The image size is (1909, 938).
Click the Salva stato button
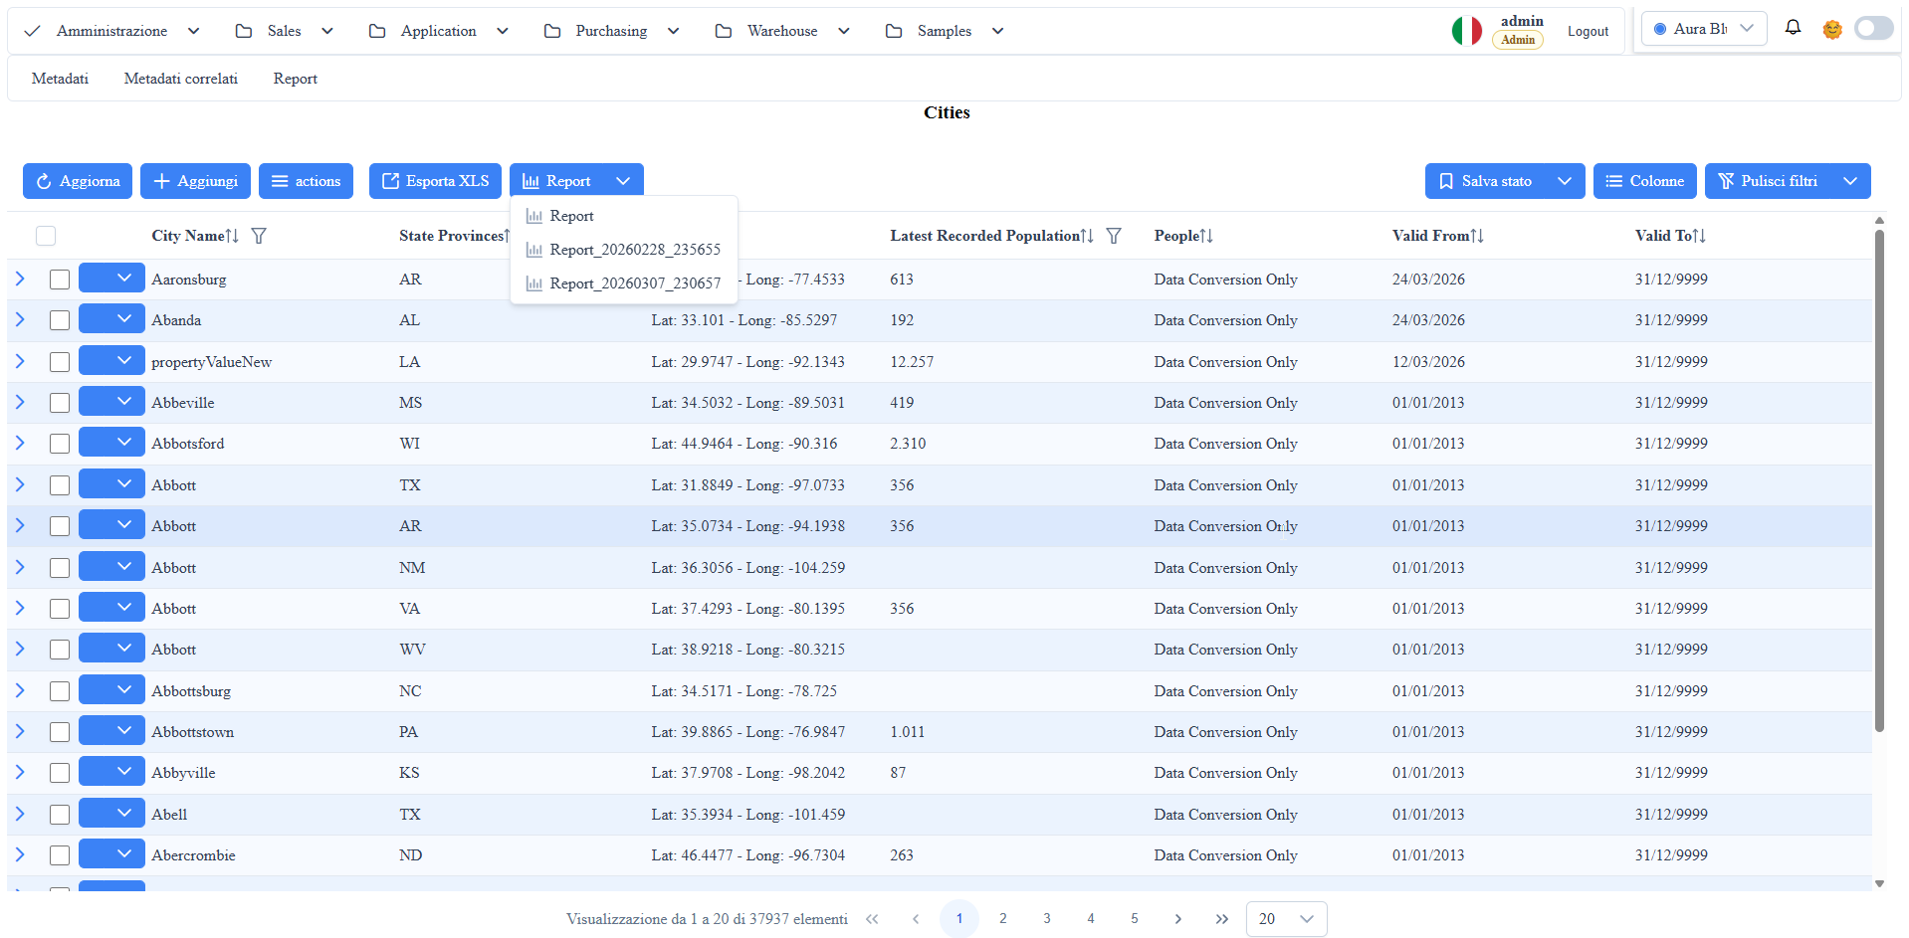pos(1486,181)
